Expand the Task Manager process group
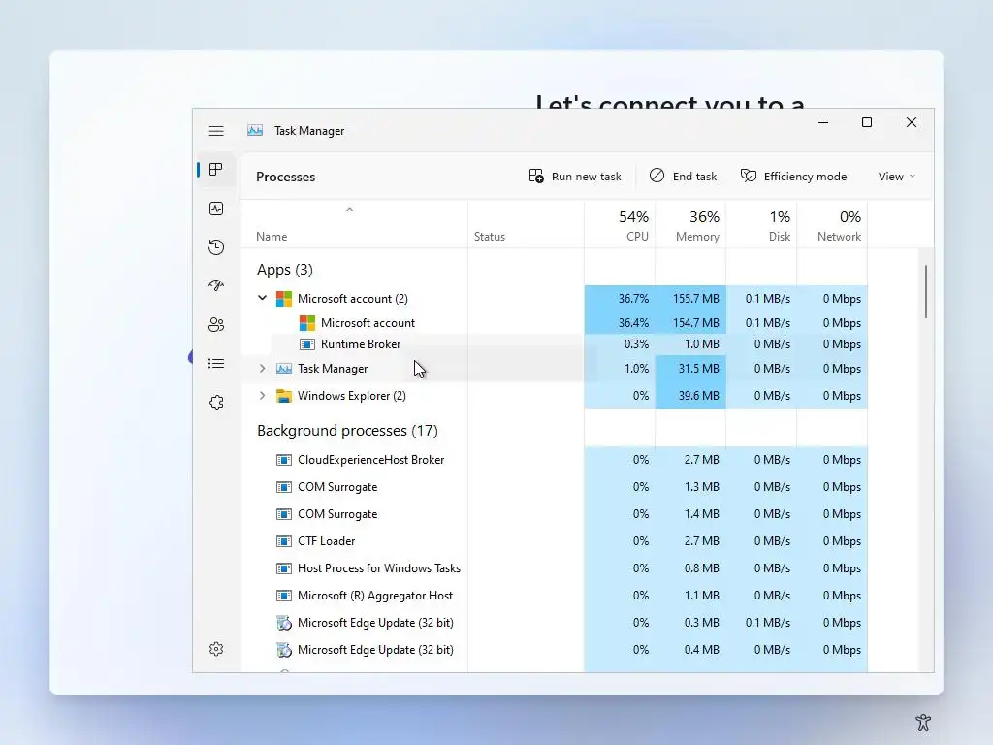Viewport: 993px width, 745px height. [262, 368]
